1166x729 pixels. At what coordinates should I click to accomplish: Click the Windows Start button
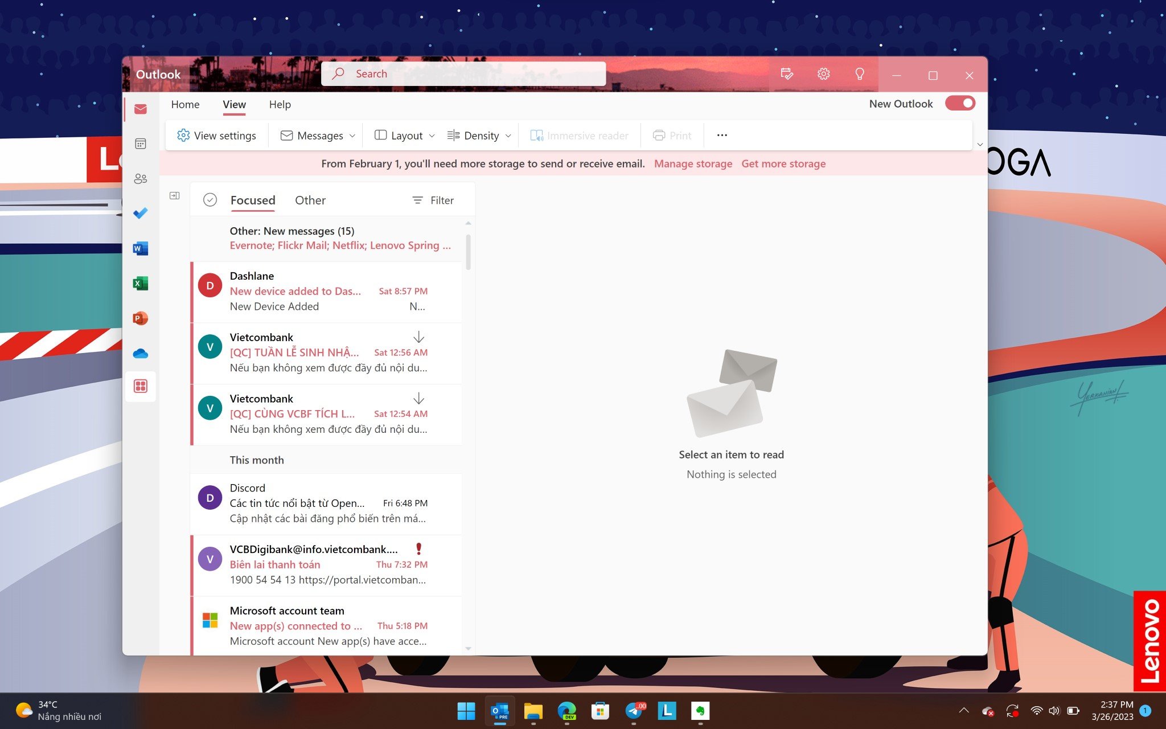(x=466, y=711)
